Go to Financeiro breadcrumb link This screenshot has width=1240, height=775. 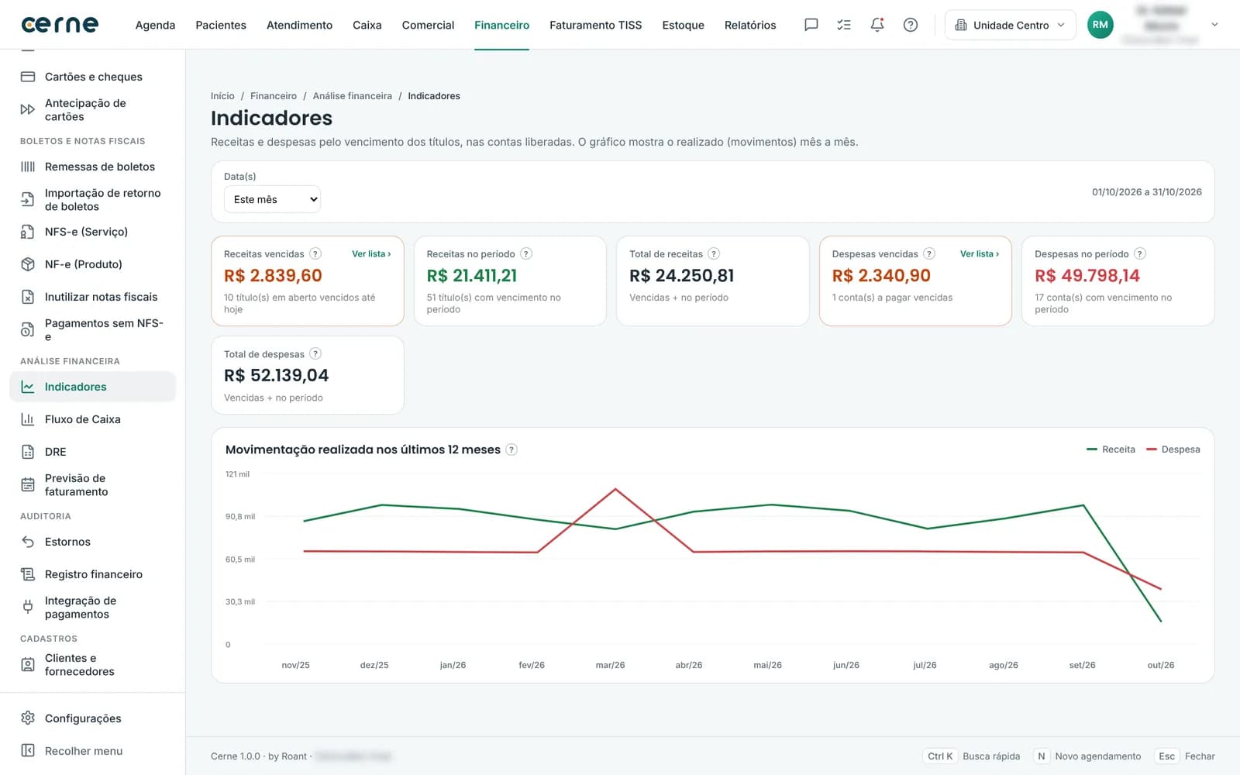[274, 96]
